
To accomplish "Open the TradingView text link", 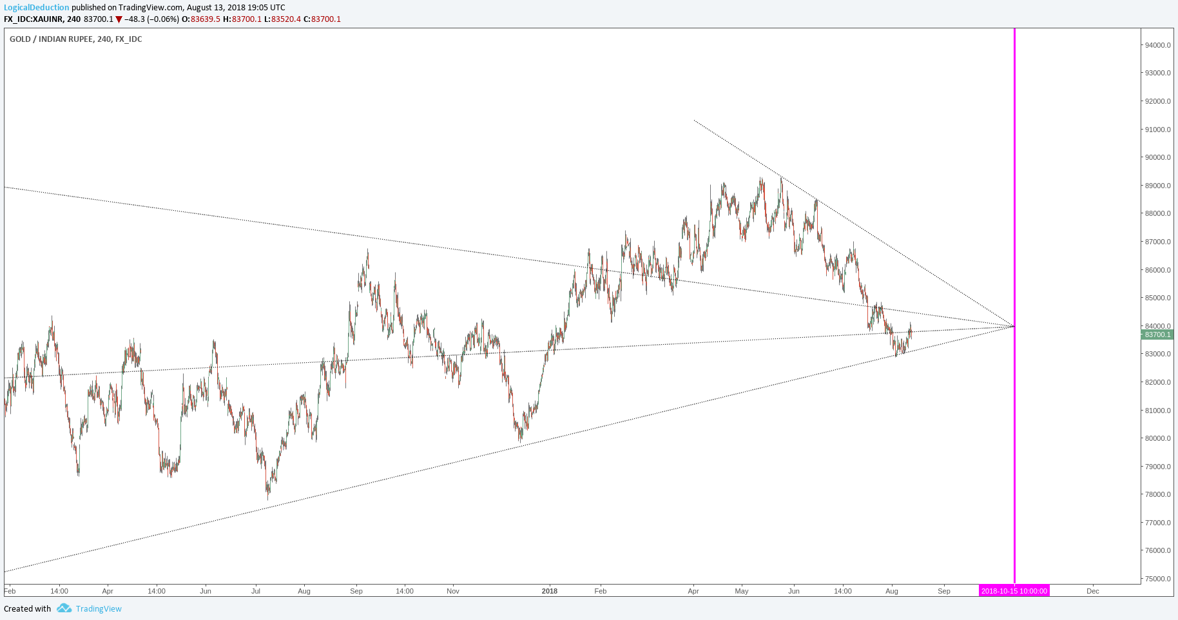I will coord(99,609).
